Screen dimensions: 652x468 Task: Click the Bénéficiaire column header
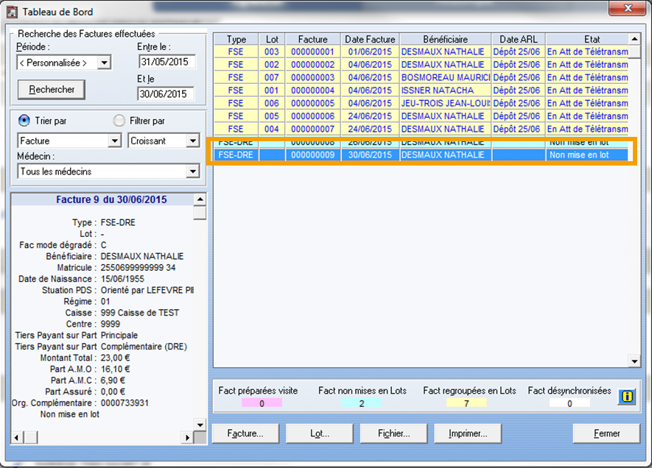click(445, 40)
